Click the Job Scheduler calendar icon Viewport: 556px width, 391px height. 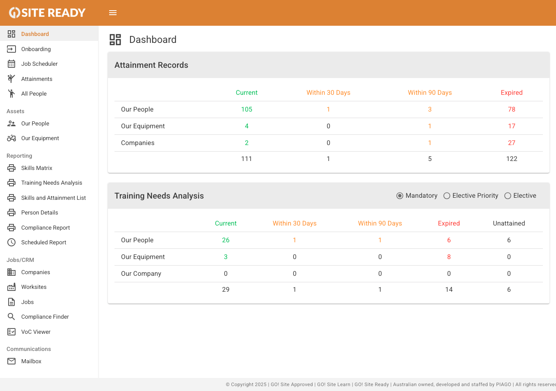pos(11,64)
